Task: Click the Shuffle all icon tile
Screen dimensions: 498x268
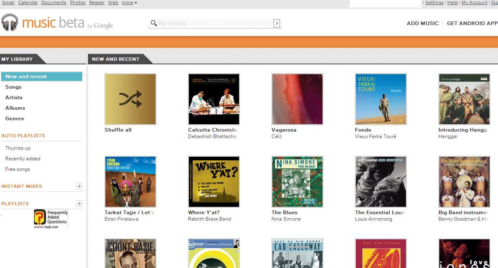Action: (130, 99)
